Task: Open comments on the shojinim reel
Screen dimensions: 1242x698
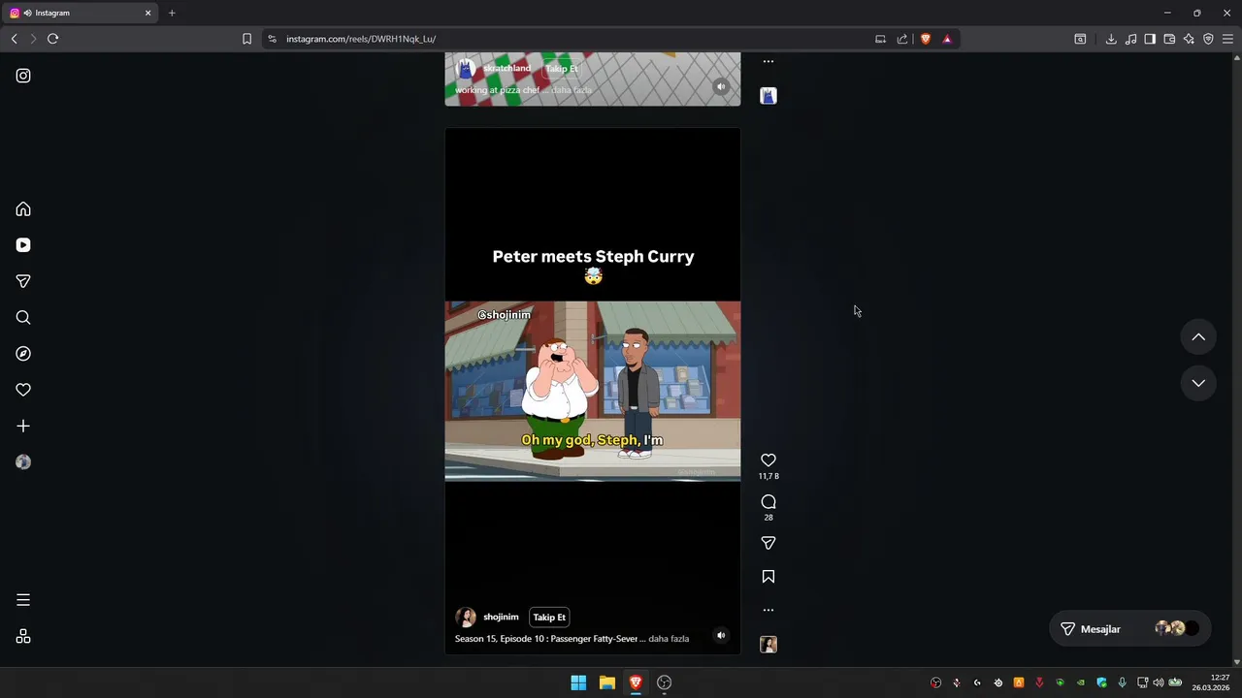Action: point(768,502)
